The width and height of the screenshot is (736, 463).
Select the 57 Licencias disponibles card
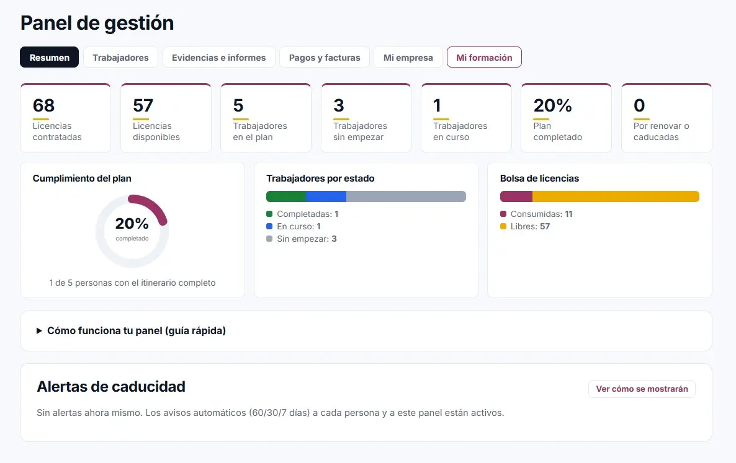(166, 118)
